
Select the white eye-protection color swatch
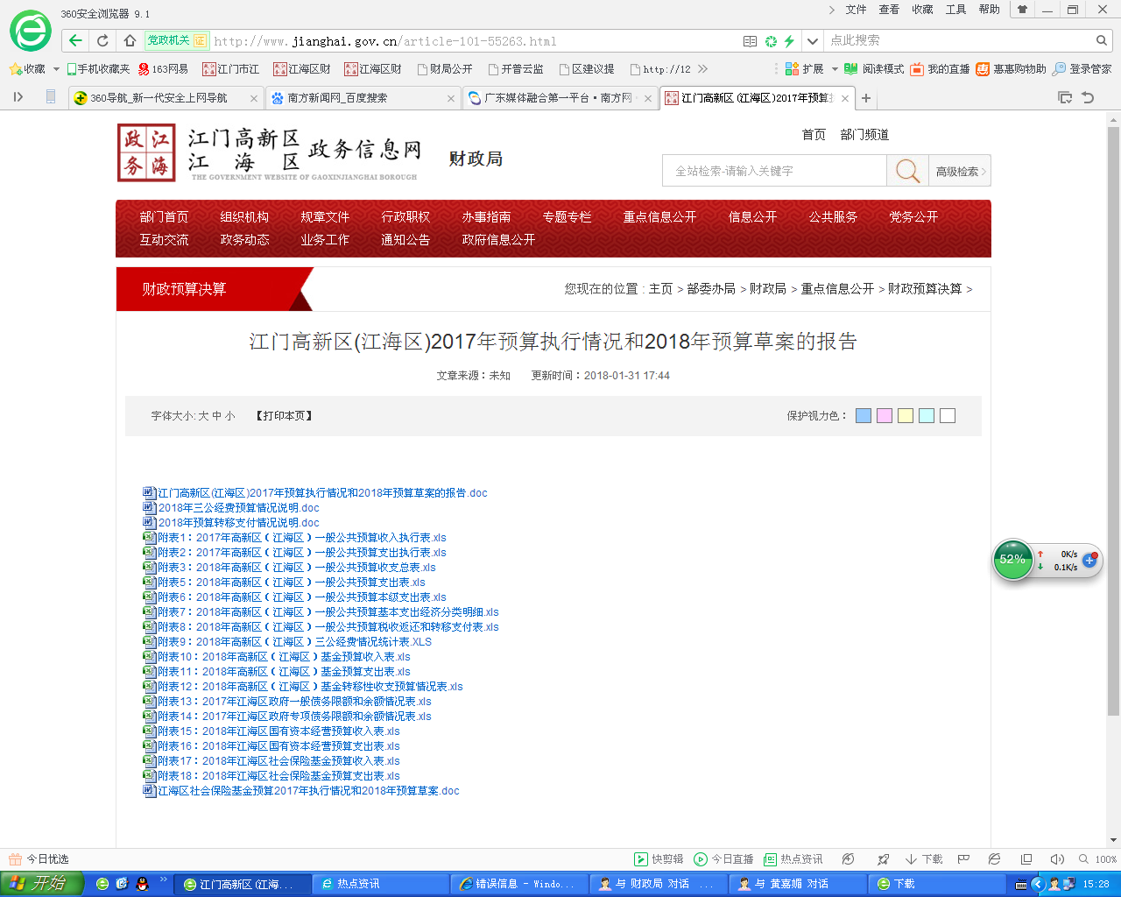pyautogui.click(x=948, y=416)
